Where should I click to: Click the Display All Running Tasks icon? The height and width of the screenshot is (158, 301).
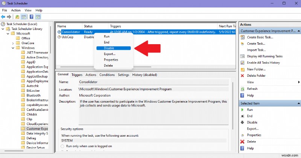[242, 57]
